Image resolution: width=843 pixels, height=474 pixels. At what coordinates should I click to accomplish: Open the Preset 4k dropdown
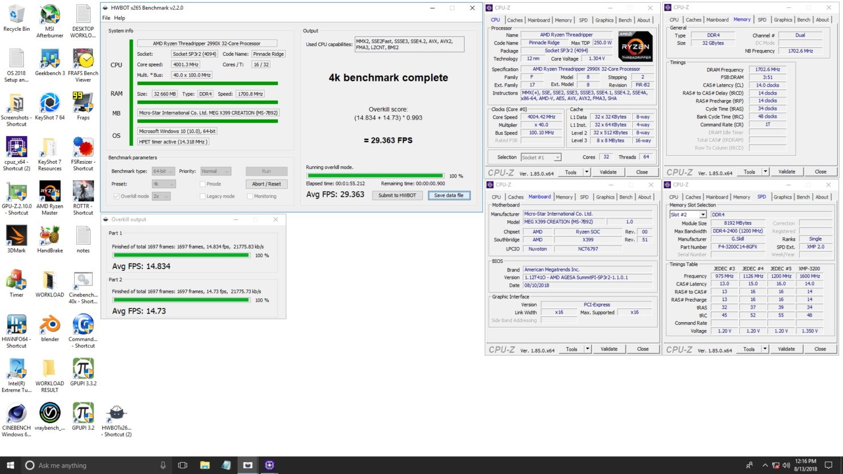pos(163,184)
